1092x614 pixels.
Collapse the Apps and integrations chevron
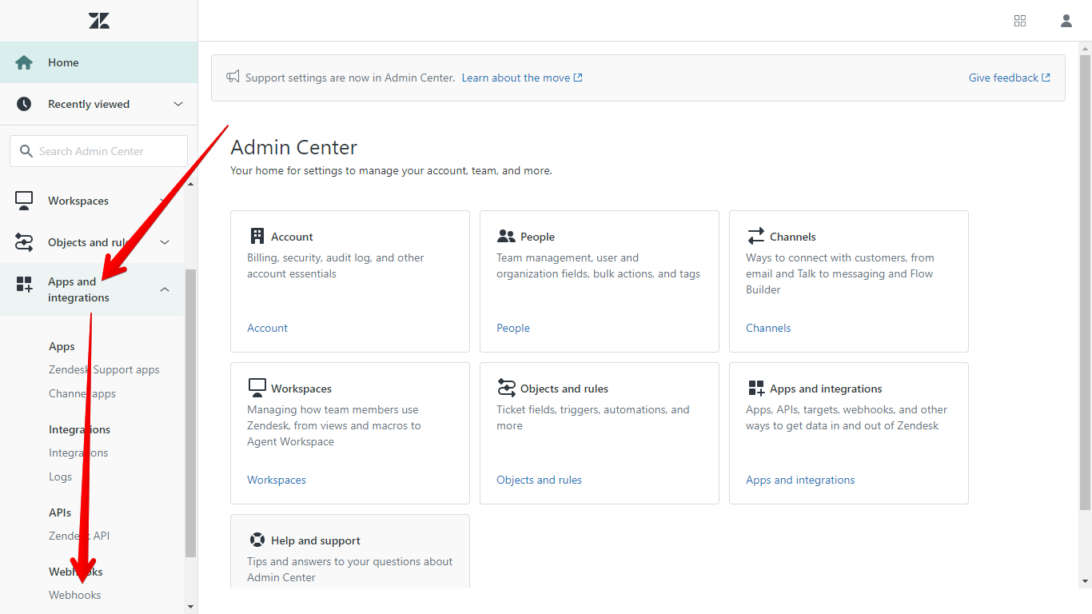[165, 289]
